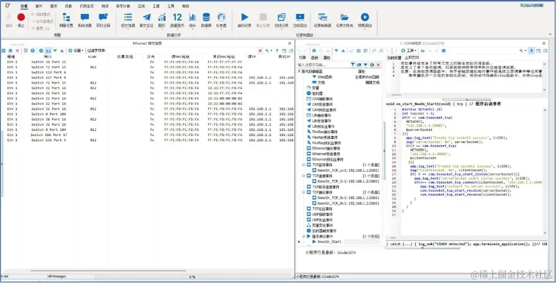
Task: Open 记录文件夹 log folder icon
Action: tap(344, 20)
